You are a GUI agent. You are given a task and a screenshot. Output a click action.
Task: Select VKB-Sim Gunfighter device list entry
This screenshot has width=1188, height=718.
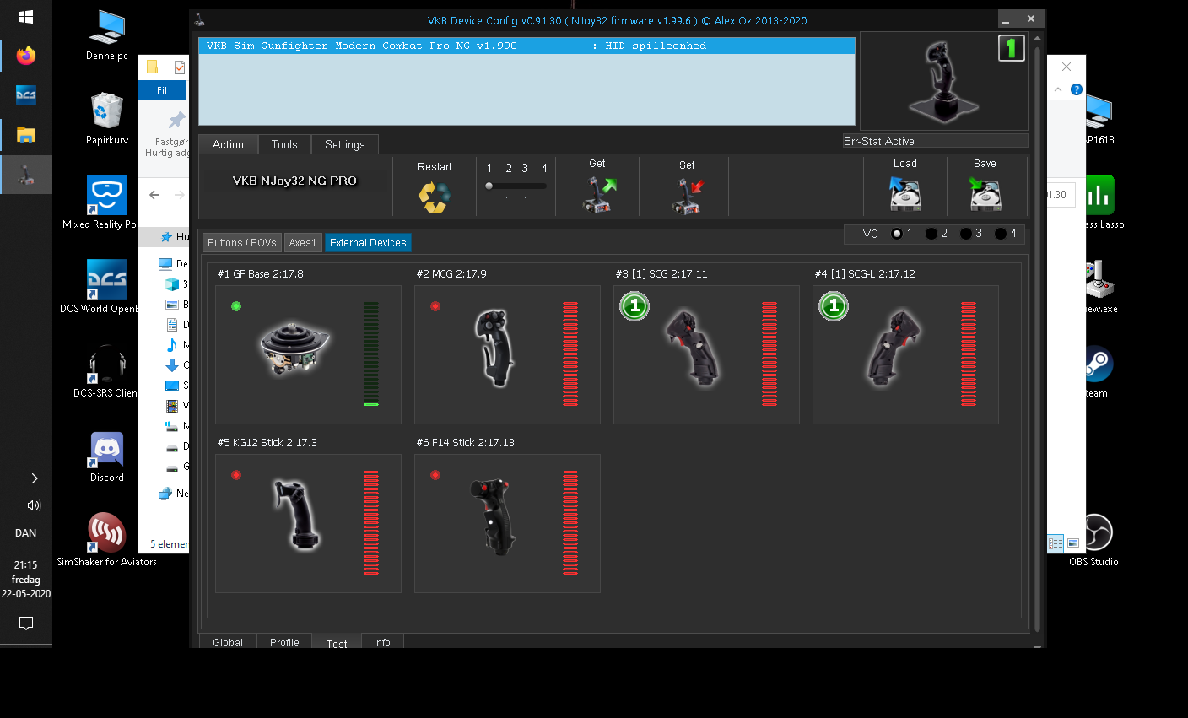(x=456, y=46)
